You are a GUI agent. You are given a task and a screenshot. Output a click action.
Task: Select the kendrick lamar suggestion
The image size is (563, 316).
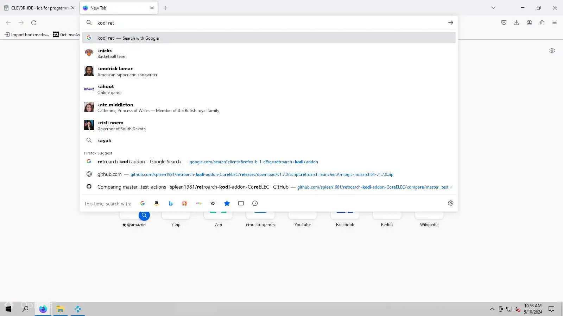pos(269,71)
